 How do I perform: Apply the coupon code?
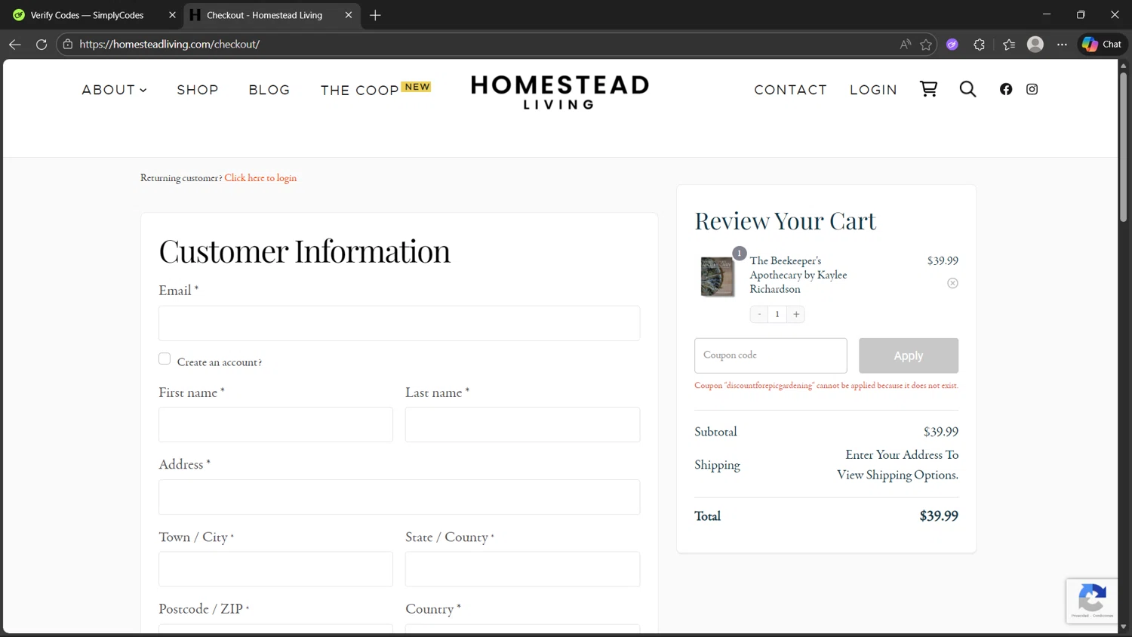[909, 355]
